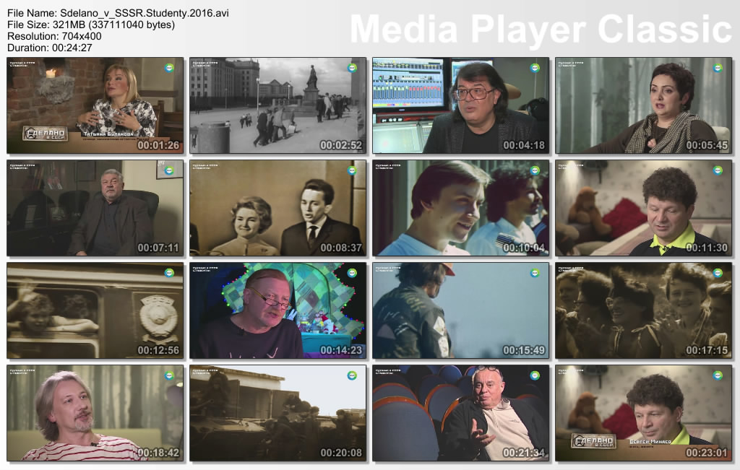Image resolution: width=740 pixels, height=470 pixels.
Task: Open the thumbnail timestamped 00:01:26
Action: 95,105
